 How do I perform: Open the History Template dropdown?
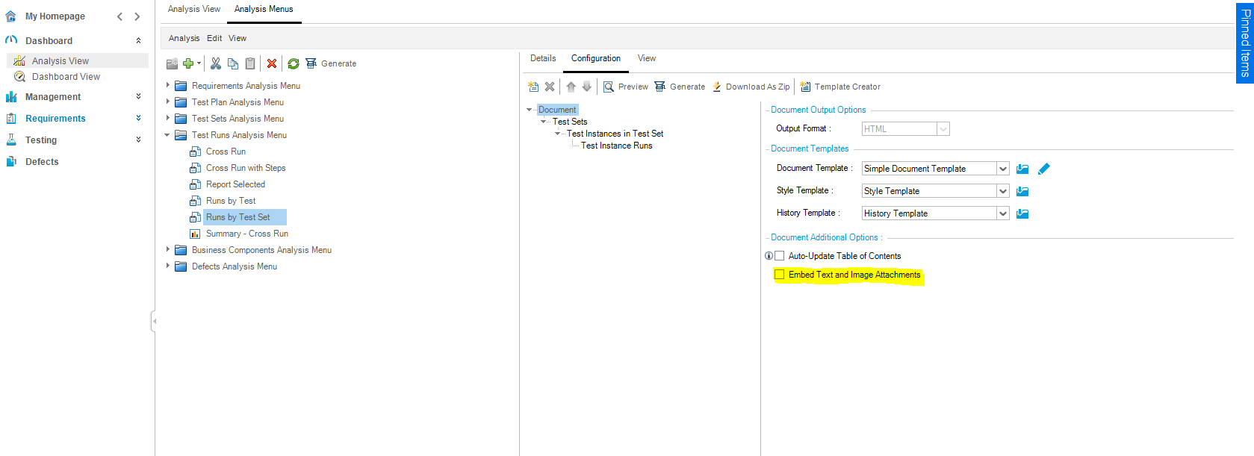point(1002,213)
